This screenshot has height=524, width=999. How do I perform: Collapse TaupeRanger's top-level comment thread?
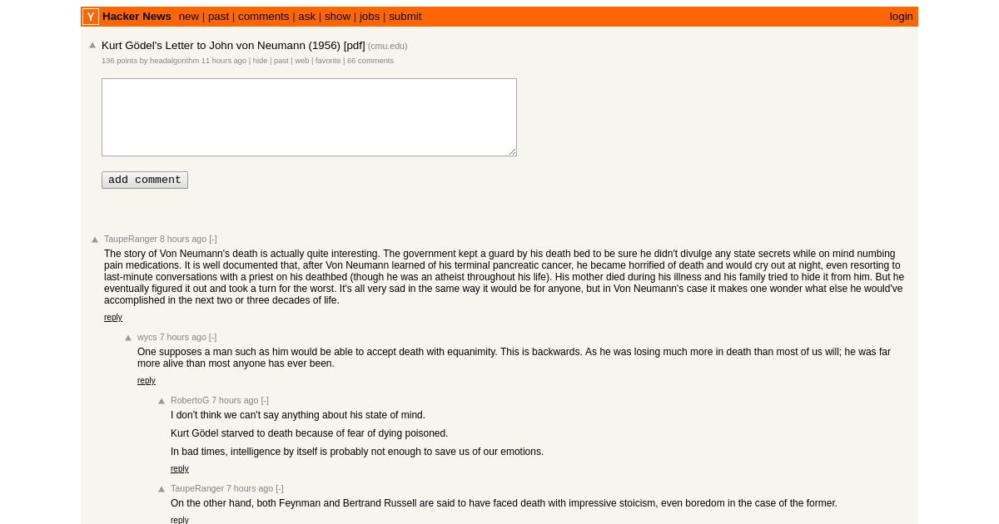213,239
